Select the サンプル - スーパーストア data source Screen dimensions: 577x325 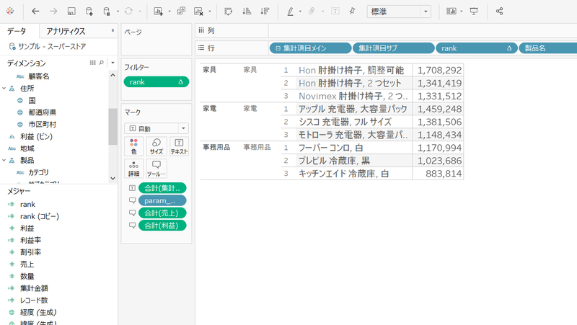(x=48, y=46)
